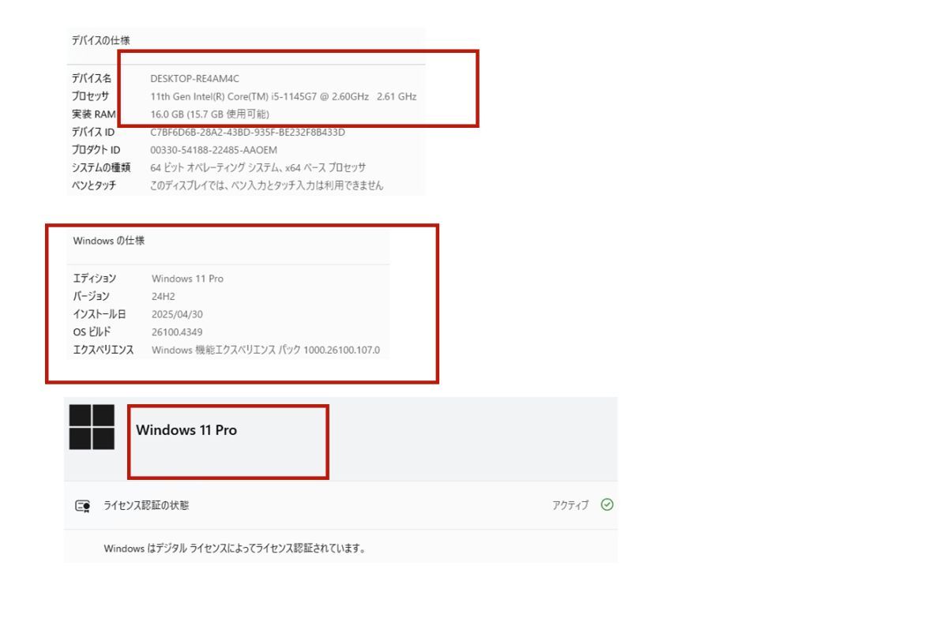Image resolution: width=948 pixels, height=622 pixels.
Task: Click the デバイスの仕様 header
Action: (x=100, y=40)
